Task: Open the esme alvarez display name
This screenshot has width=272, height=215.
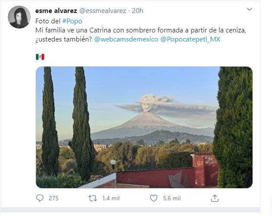Action: [56, 11]
